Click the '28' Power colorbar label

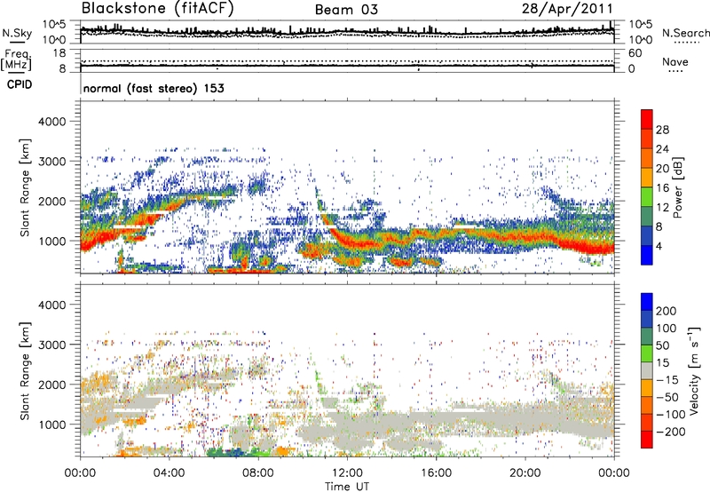(662, 130)
